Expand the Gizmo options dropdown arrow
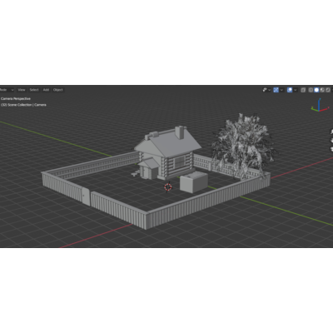The image size is (333, 333). (281, 90)
